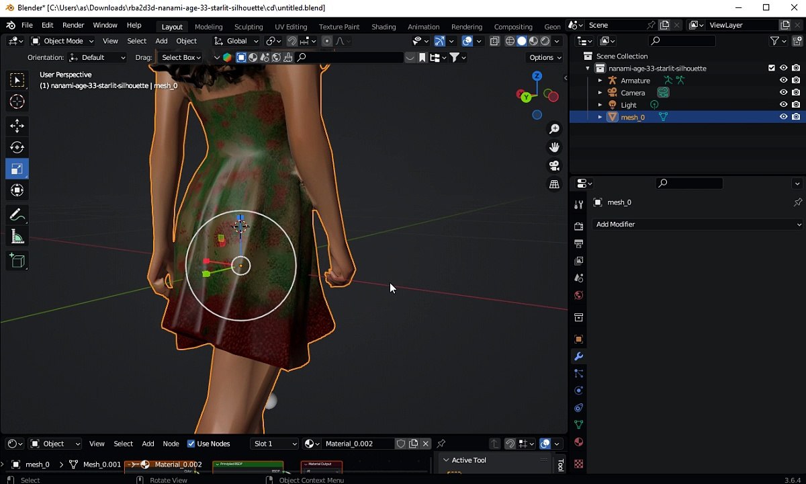
Task: Open the Scene properties tab
Action: pyautogui.click(x=578, y=278)
